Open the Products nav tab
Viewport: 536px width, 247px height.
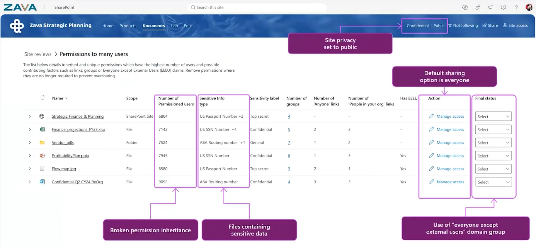tap(128, 26)
